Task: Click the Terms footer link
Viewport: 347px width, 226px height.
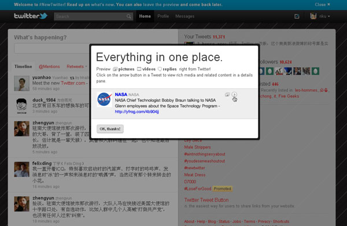Action: point(249,221)
